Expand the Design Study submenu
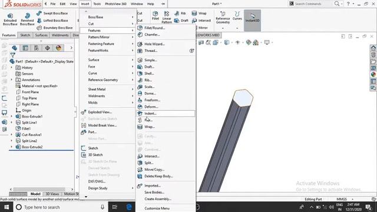Screen dimensions: 377x212 107,188
